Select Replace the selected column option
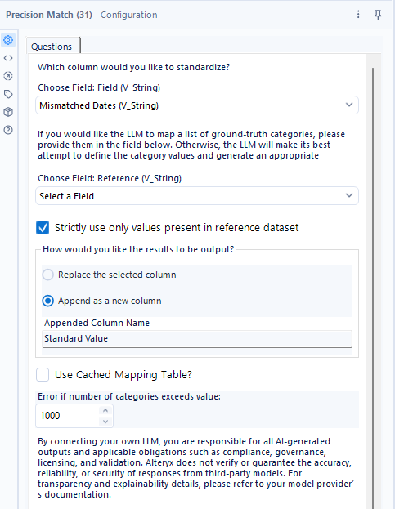The height and width of the screenshot is (509, 395). click(x=47, y=275)
